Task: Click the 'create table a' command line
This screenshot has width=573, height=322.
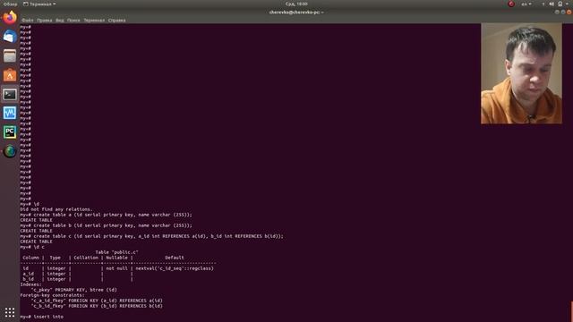Action: coord(106,215)
